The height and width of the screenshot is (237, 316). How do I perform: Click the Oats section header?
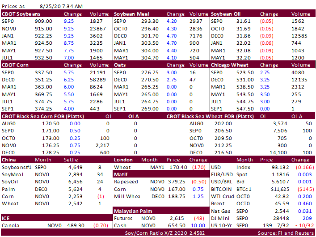(120, 65)
